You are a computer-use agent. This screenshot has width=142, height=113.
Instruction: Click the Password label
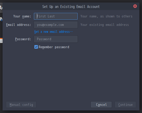(23, 39)
